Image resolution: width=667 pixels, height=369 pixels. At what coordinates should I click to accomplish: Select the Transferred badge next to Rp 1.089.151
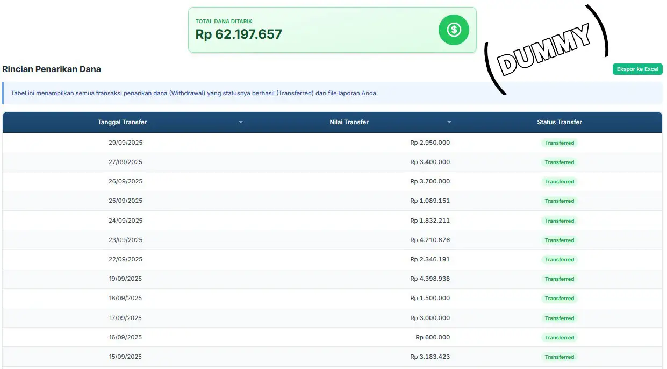(560, 201)
